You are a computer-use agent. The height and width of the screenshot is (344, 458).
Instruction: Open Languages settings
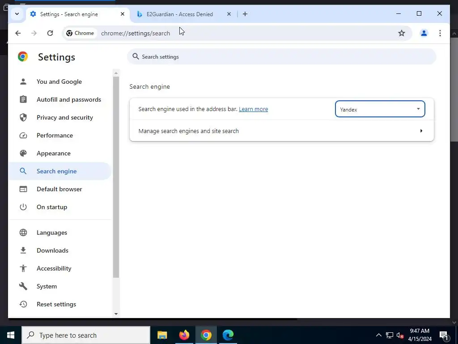pyautogui.click(x=60, y=232)
